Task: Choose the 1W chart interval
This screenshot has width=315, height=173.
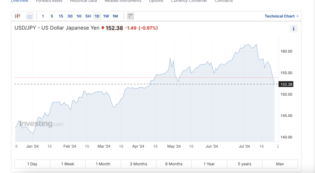Action: pyautogui.click(x=106, y=16)
